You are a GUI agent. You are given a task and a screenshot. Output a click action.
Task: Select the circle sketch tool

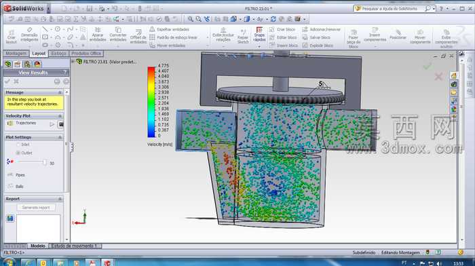pos(57,29)
